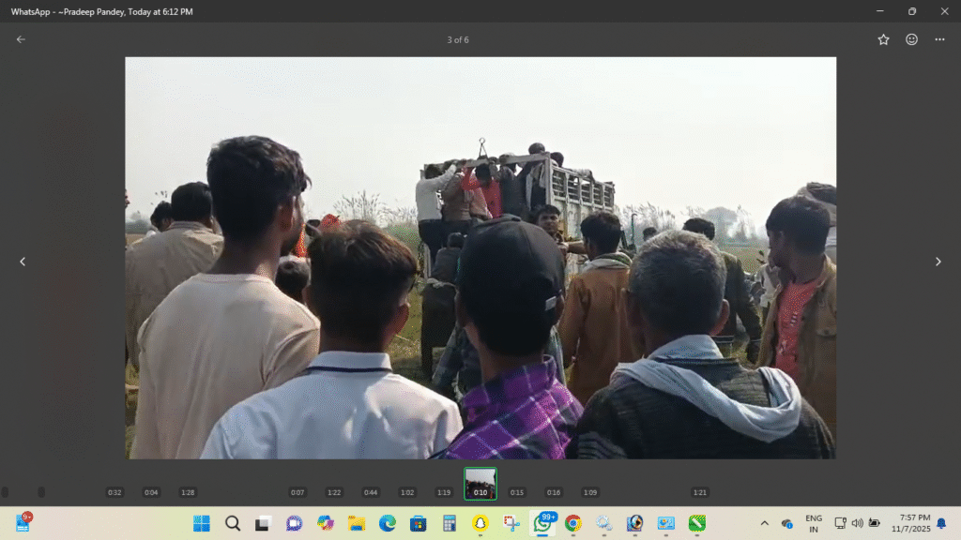Choose the 0:15 video thumbnail
This screenshot has width=961, height=540.
click(517, 491)
